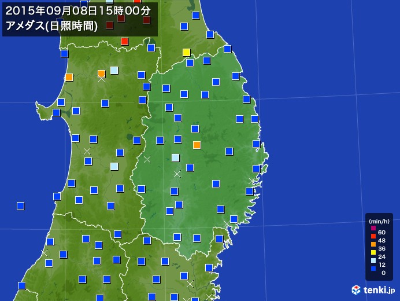400x301 pixels.
Task: Click the orange 36 swatch in the legend
Action: [x=373, y=244]
